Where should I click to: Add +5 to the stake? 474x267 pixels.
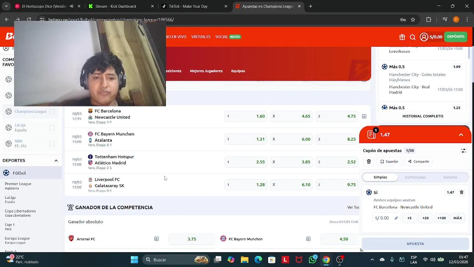click(x=409, y=218)
